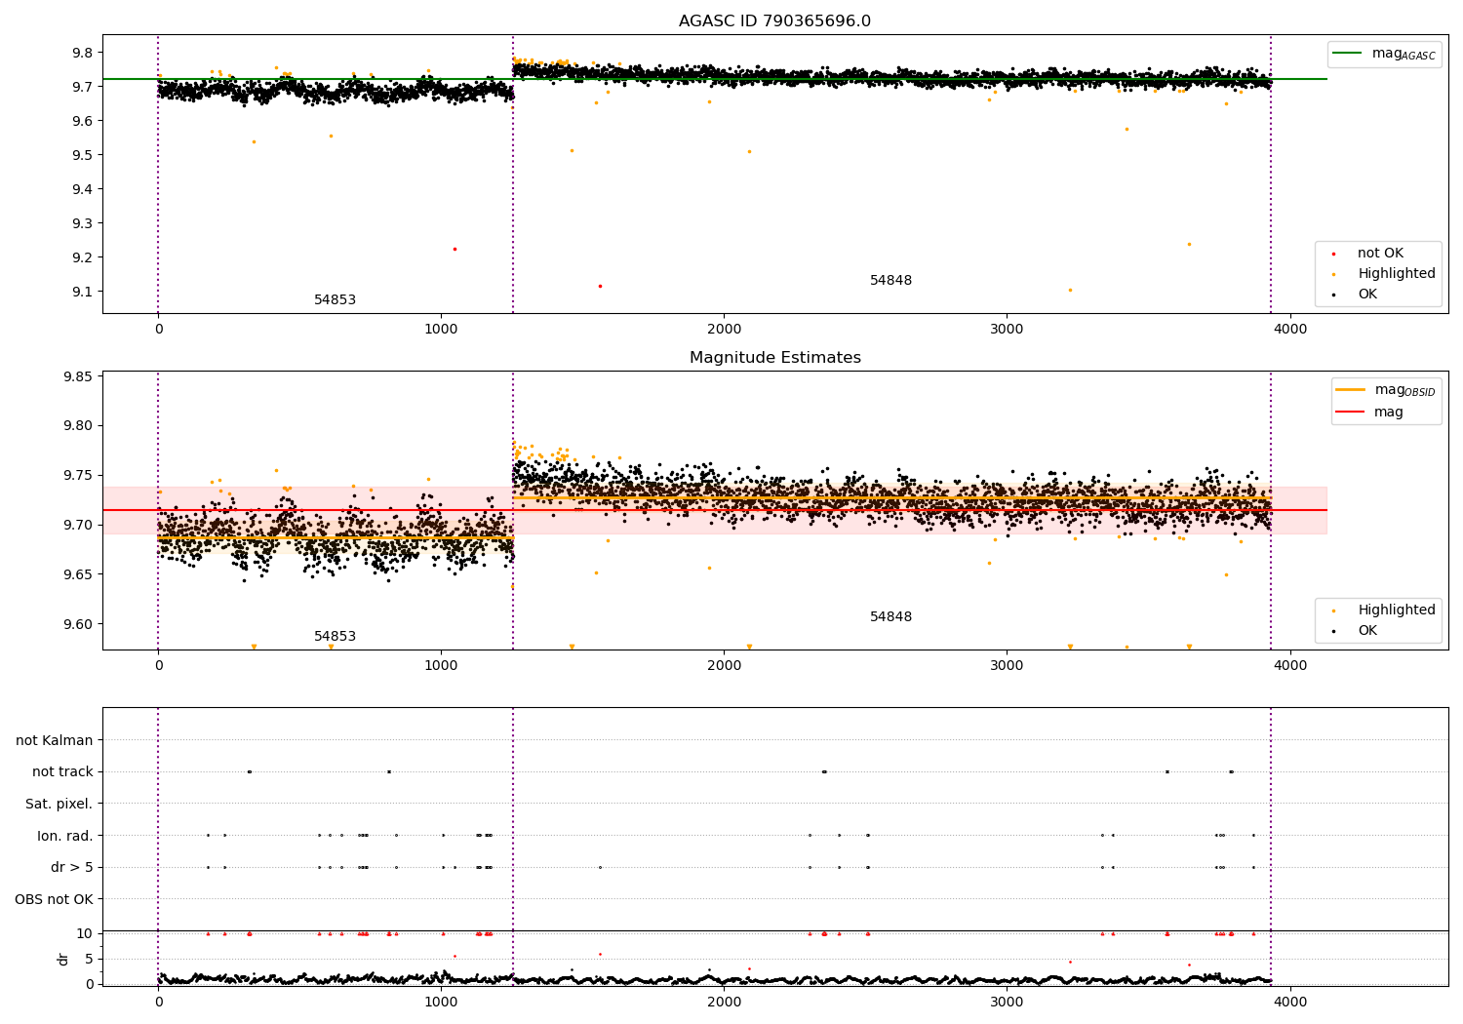Click the orange highlighted point at 9.1 in top plot

pos(1070,290)
